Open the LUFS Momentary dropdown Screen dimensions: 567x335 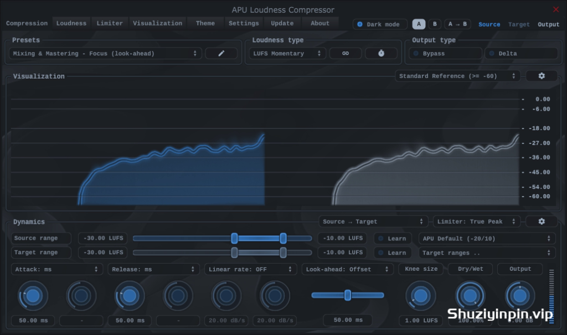point(287,53)
